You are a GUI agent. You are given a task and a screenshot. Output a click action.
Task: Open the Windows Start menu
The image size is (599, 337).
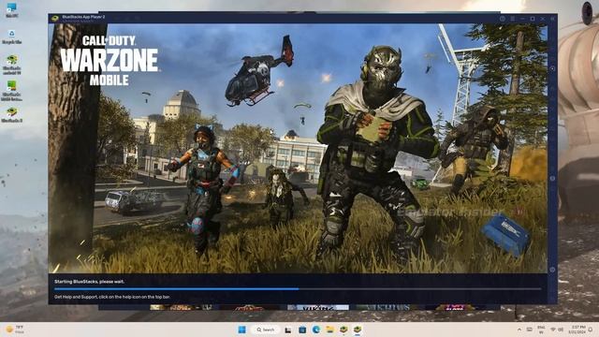(242, 330)
